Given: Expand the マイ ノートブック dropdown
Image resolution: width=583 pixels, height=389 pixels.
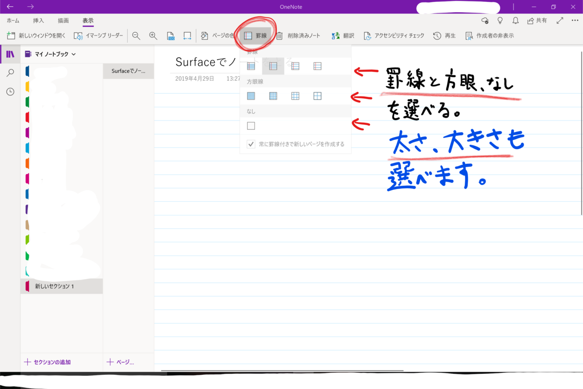Looking at the screenshot, I should [51, 54].
